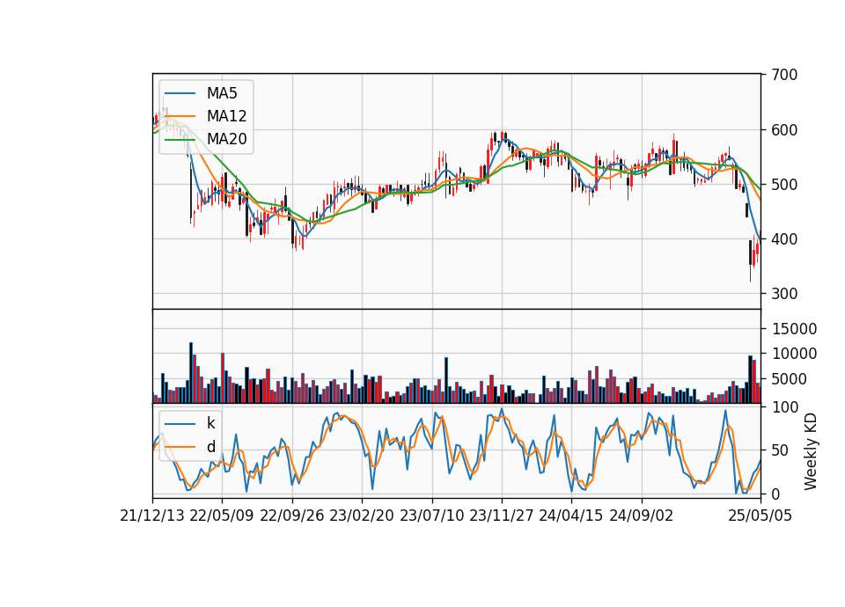
Task: Click the d legend entry
Action: [210, 447]
